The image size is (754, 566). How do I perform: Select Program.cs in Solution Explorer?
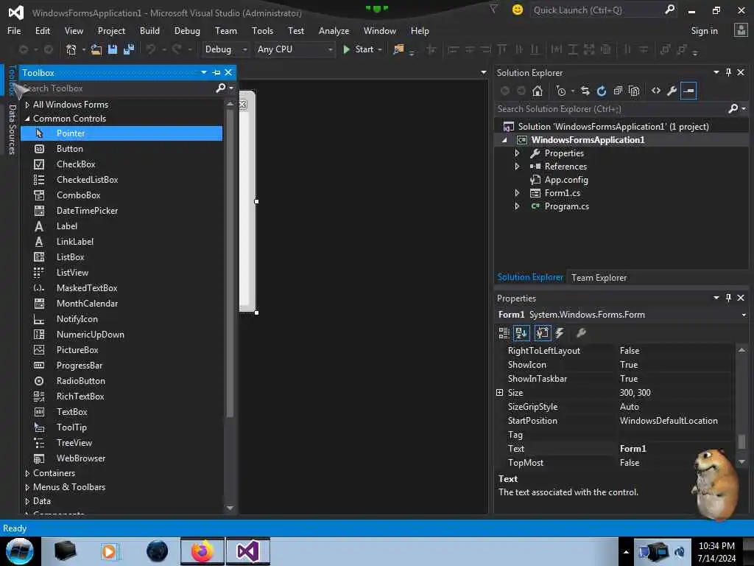[x=566, y=206]
